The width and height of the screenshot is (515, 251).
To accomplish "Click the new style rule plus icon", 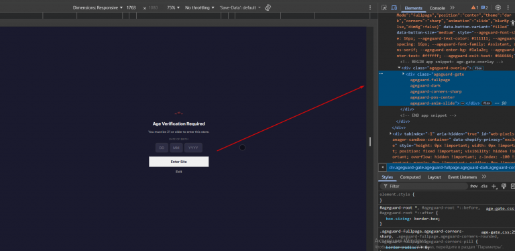I will (494, 187).
